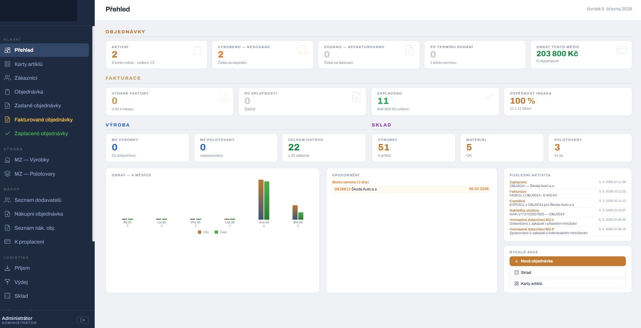This screenshot has height=328, width=641.
Task: Click the truck icon on Vyrobeno card
Action: point(303,50)
